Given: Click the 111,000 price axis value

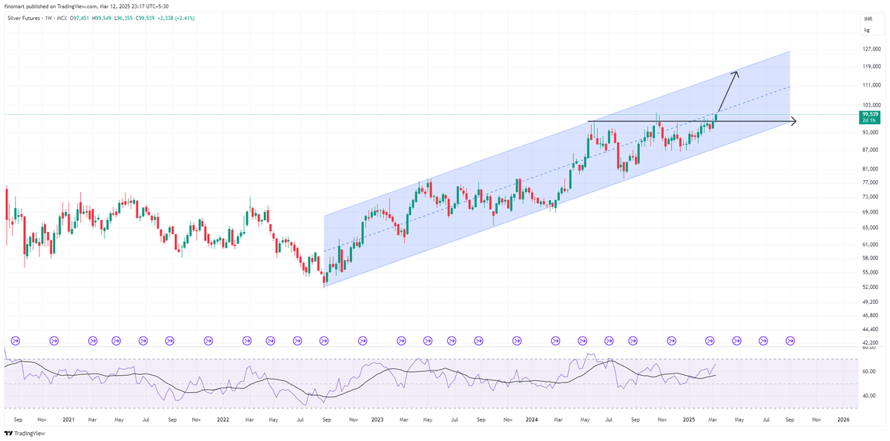Looking at the screenshot, I should point(871,85).
